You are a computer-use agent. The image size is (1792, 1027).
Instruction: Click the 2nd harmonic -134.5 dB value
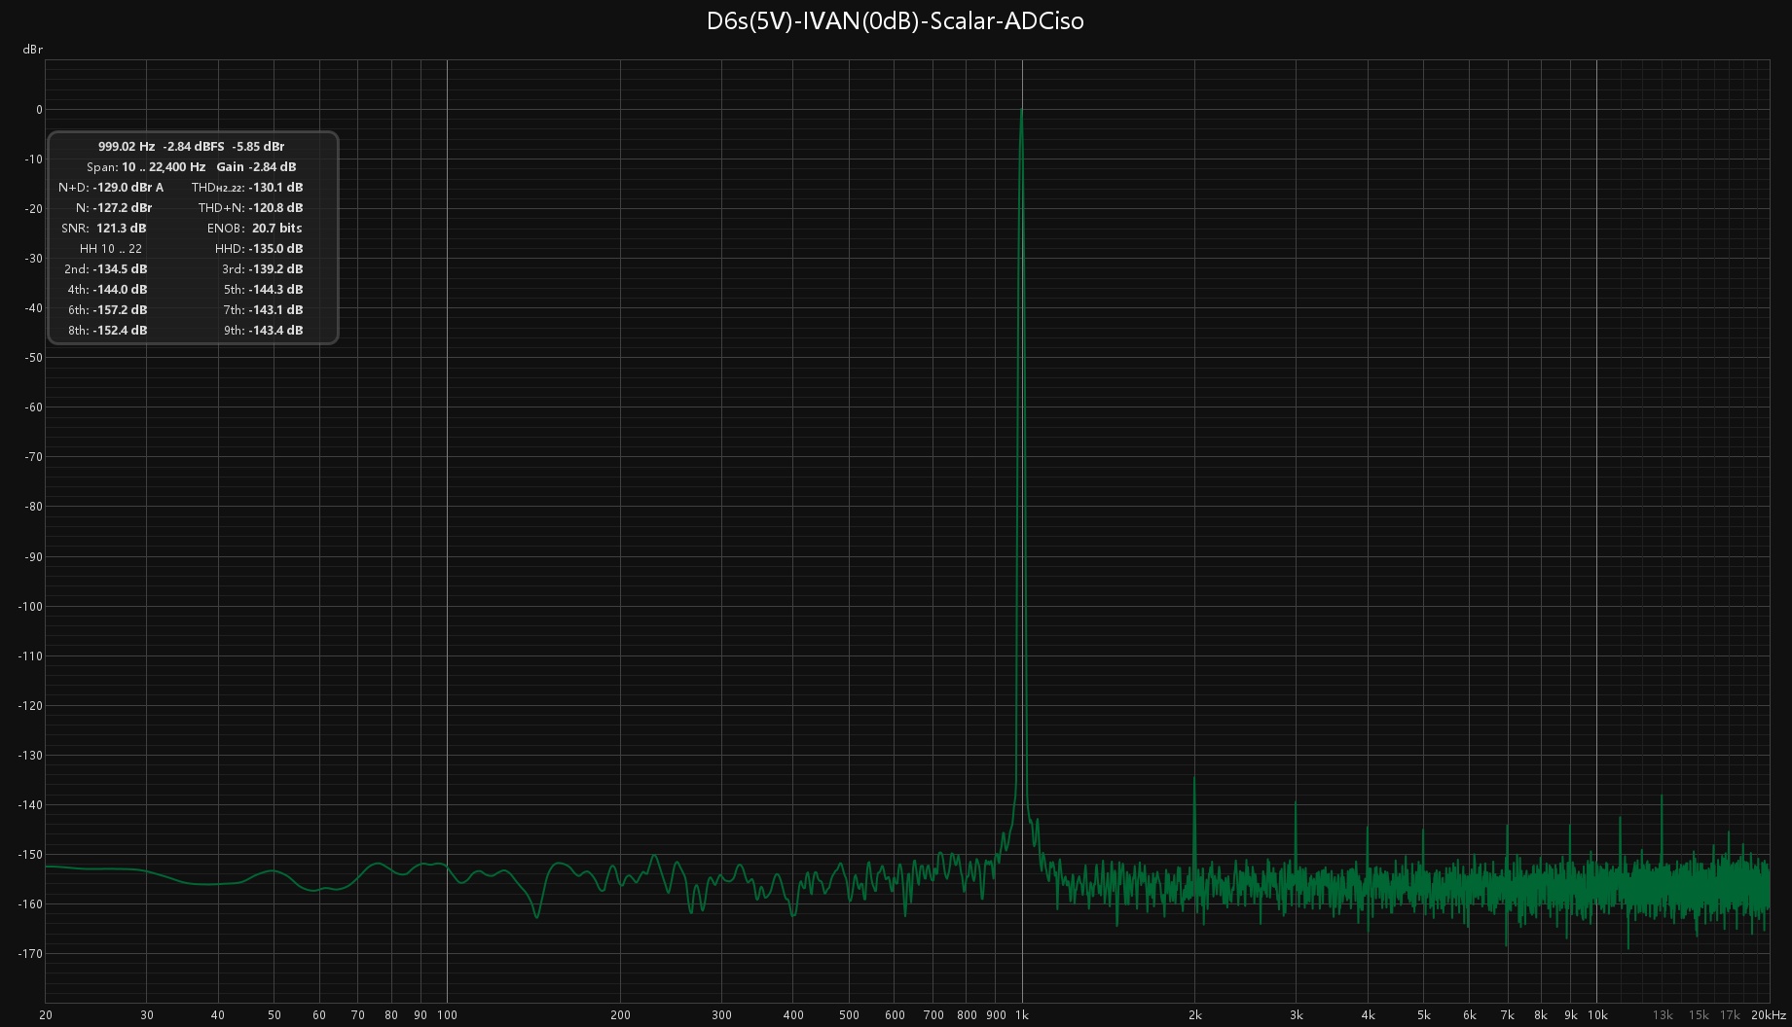point(121,268)
